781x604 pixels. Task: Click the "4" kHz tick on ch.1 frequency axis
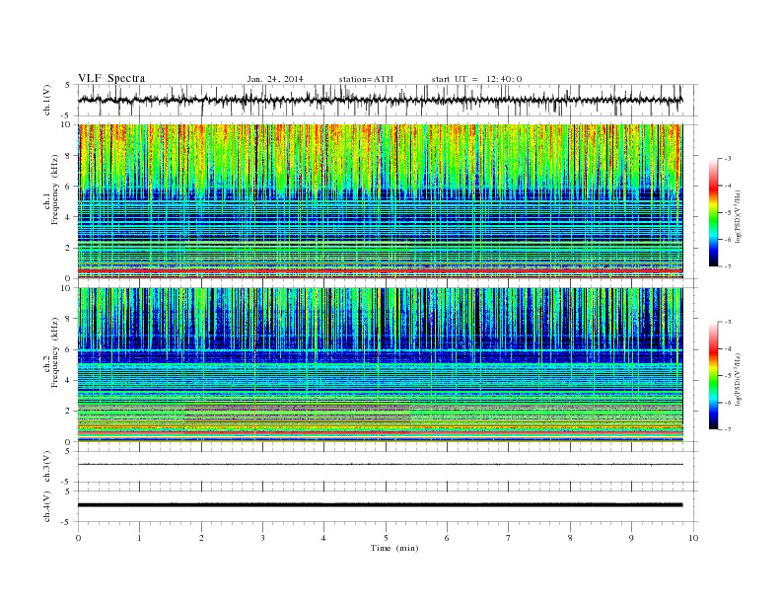(x=68, y=217)
